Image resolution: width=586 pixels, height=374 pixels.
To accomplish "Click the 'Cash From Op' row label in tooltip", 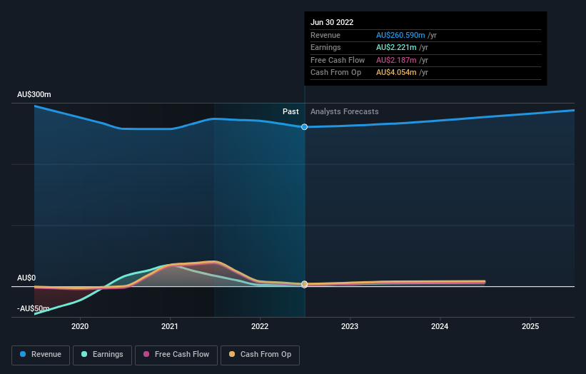I will 335,73.
